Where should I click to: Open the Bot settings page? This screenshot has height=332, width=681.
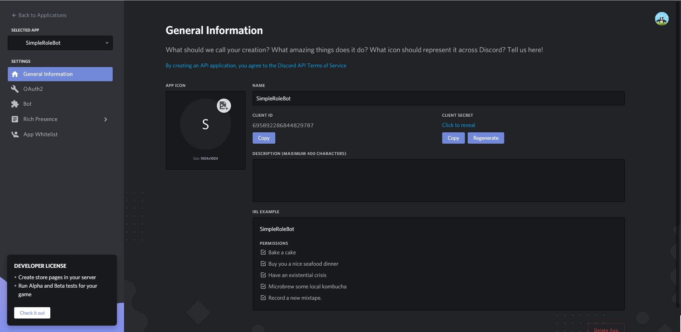[28, 104]
